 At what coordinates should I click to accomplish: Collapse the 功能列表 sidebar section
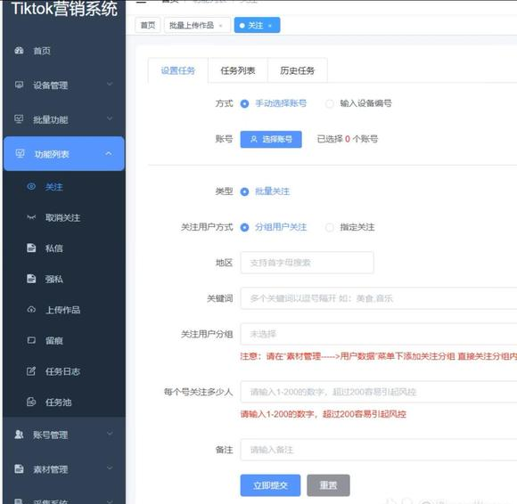[x=64, y=153]
